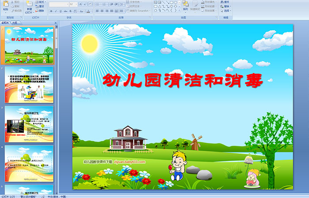Image resolution: width=309 pixels, height=198 pixels.
Task: Toggle Italic formatting
Action: [56, 11]
